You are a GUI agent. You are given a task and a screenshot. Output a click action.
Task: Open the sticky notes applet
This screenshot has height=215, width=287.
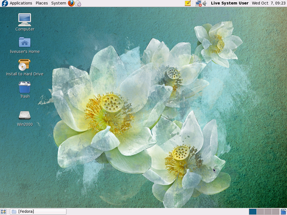click(188, 3)
